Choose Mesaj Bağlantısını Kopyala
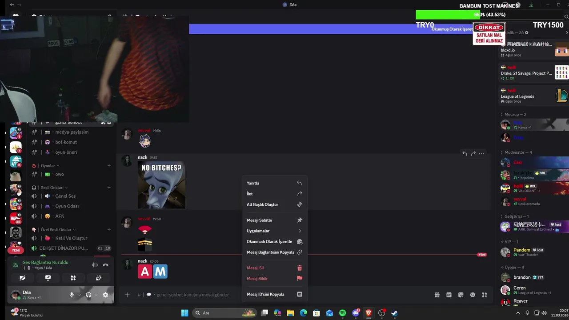Screen dimensions: 569x320 274,252
